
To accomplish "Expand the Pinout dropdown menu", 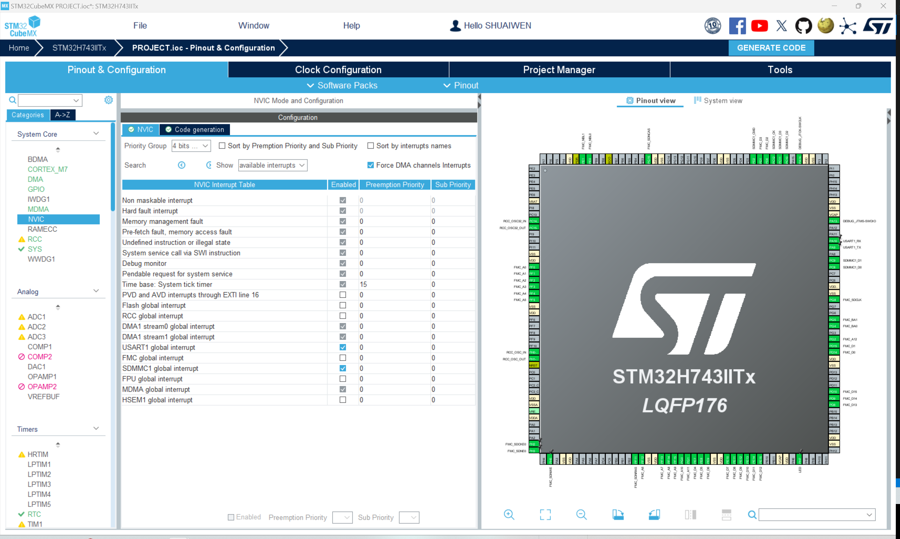I will coord(461,85).
